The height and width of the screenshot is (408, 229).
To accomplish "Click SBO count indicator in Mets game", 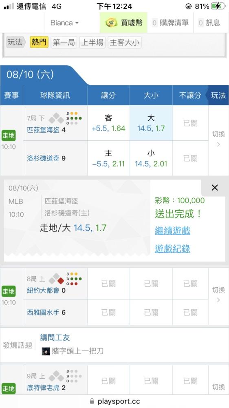I will (74, 279).
